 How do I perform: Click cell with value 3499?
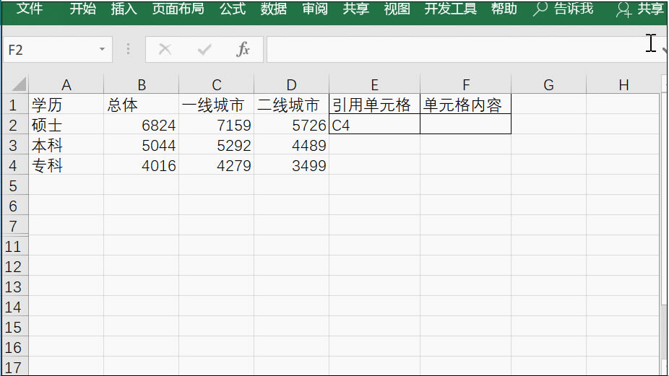(x=291, y=165)
